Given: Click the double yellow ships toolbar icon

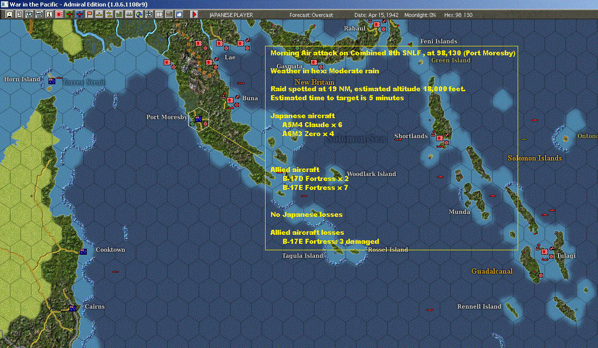Looking at the screenshot, I should [109, 14].
